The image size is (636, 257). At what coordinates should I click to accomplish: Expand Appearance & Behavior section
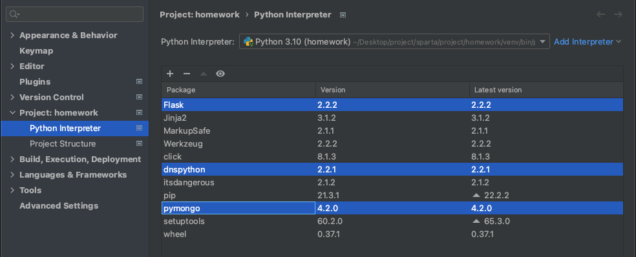[x=12, y=36]
